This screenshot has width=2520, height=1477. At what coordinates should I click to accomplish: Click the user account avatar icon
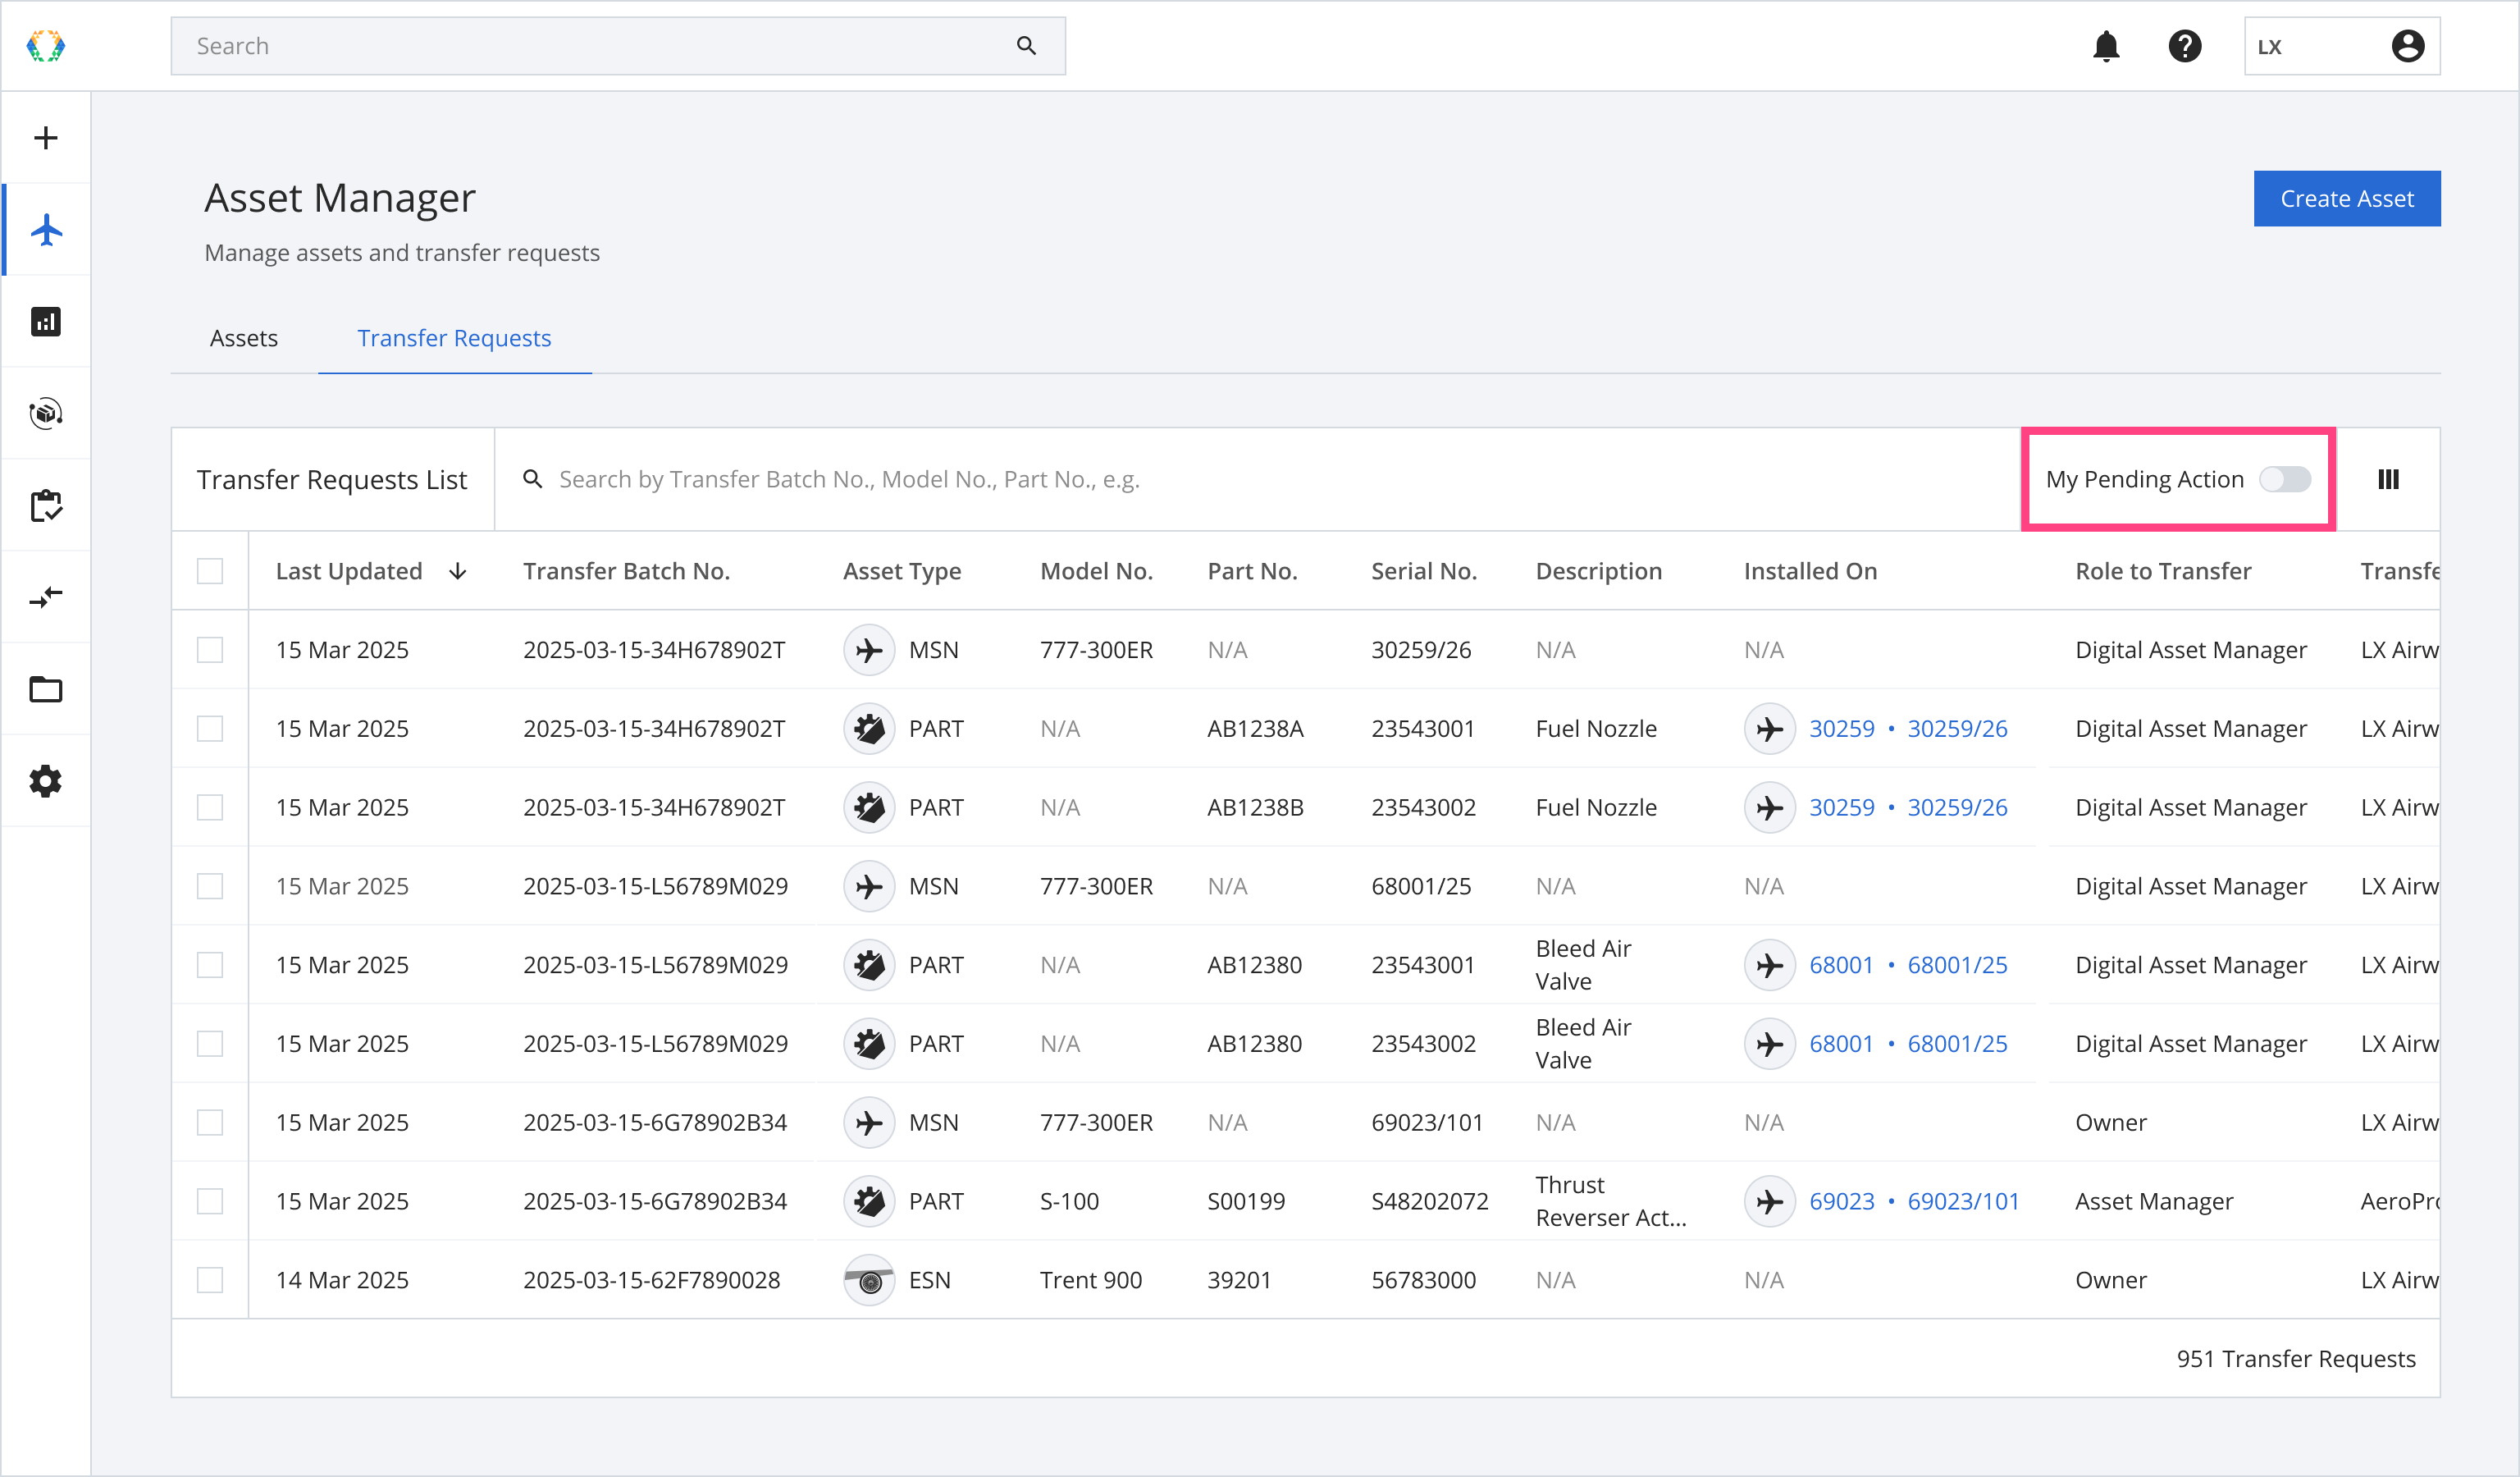[x=2408, y=46]
